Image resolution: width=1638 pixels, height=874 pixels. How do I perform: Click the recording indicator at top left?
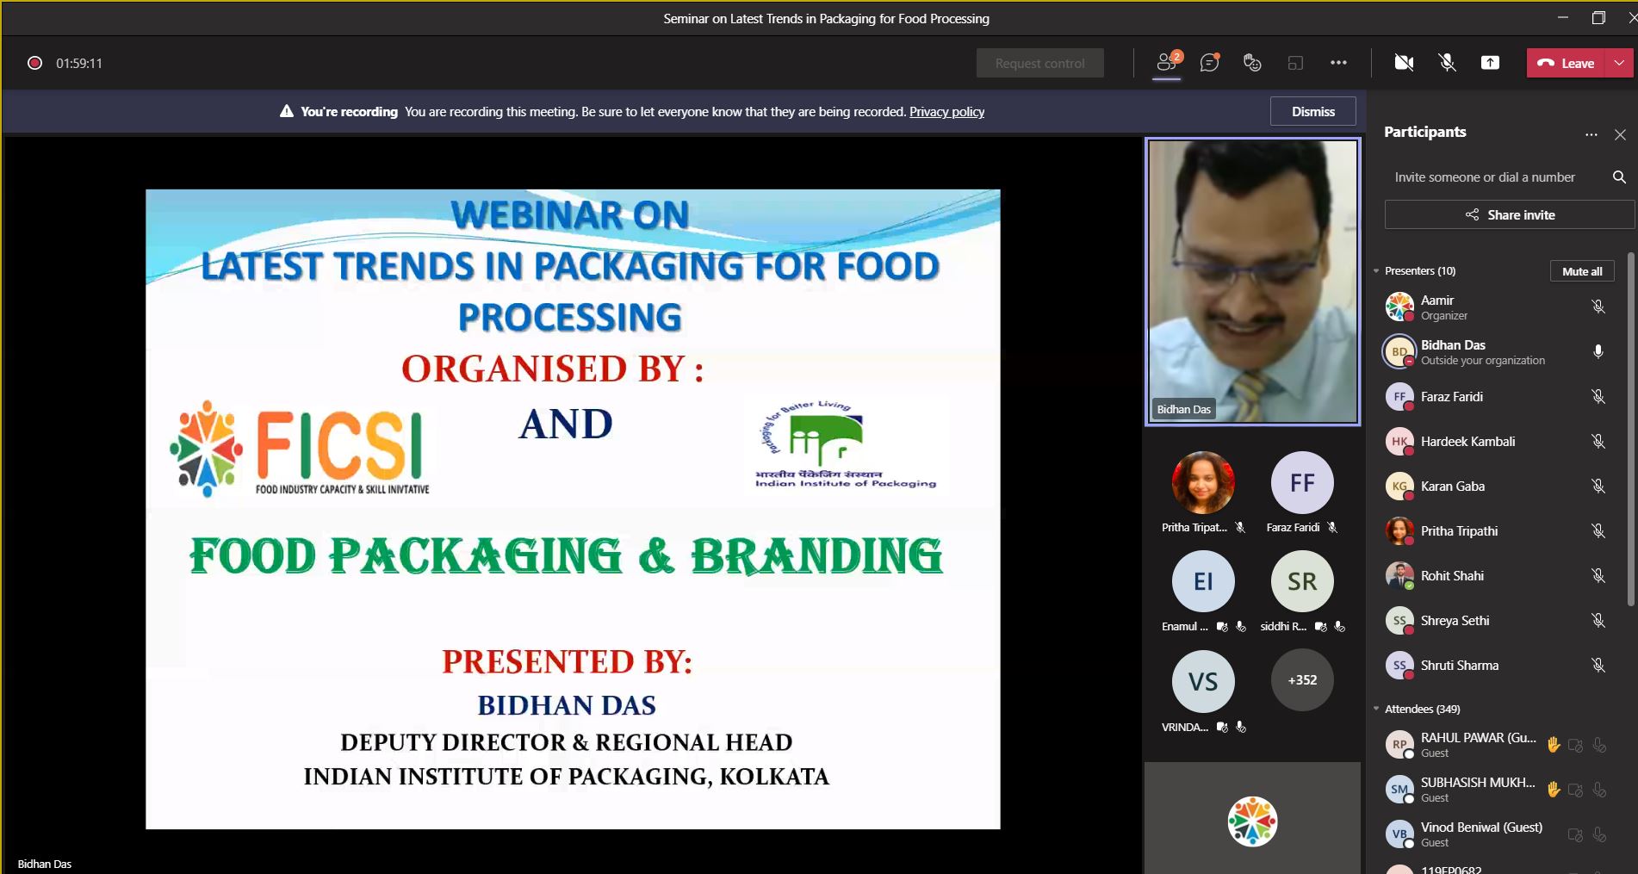[34, 63]
